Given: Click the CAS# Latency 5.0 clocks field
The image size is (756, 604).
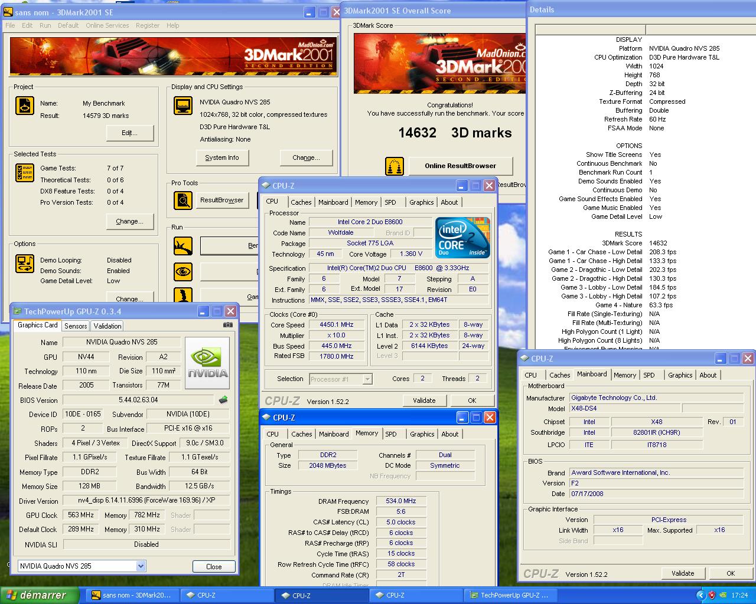Looking at the screenshot, I should (401, 522).
